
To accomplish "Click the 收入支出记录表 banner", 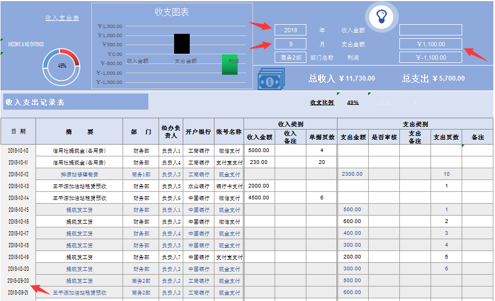I will tap(75, 102).
